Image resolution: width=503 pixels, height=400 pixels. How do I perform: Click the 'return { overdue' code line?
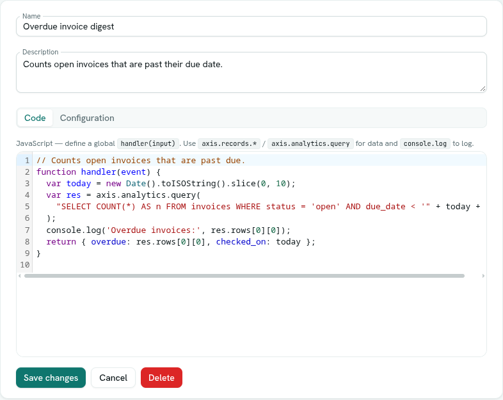click(x=180, y=241)
